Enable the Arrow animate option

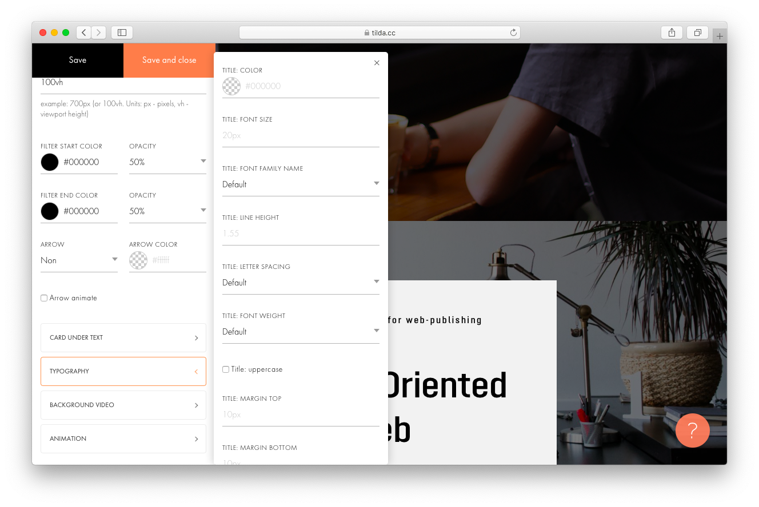tap(44, 297)
